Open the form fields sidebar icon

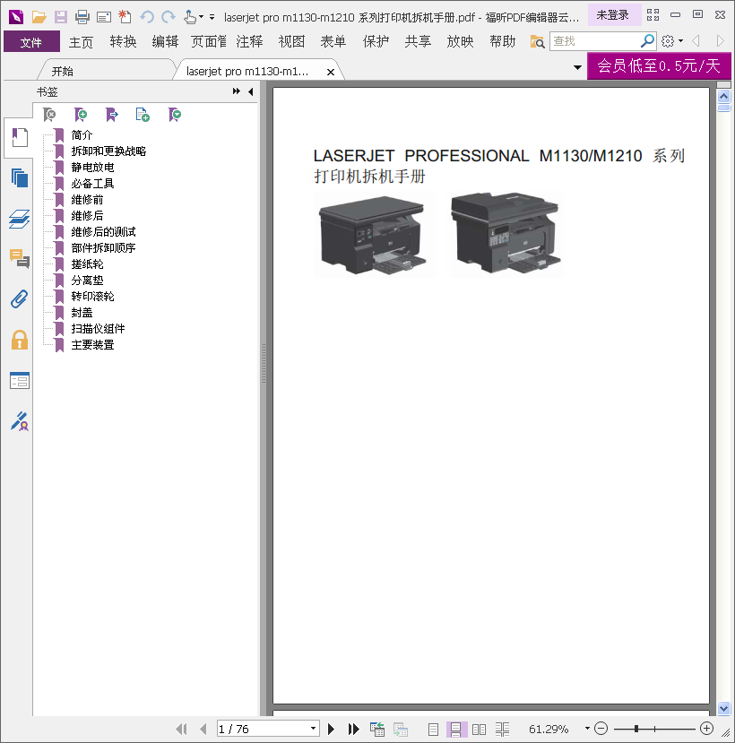tap(20, 381)
